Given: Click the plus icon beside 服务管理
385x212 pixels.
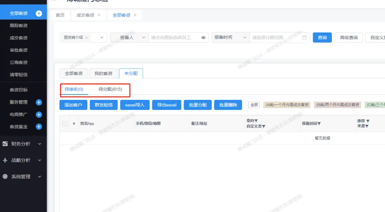Looking at the screenshot, I should 38,102.
